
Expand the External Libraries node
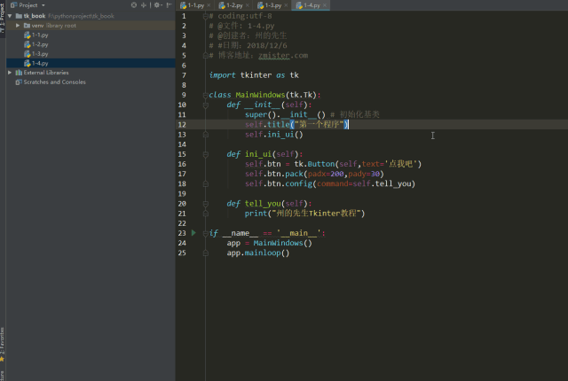tap(10, 73)
